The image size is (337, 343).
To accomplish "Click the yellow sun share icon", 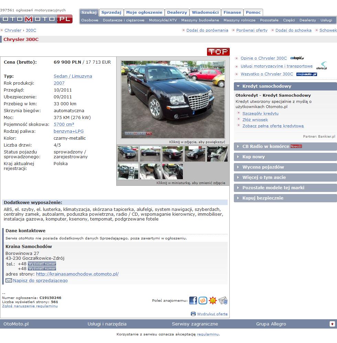I will (x=213, y=301).
